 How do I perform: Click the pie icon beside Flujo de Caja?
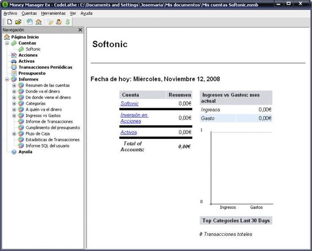[21, 134]
